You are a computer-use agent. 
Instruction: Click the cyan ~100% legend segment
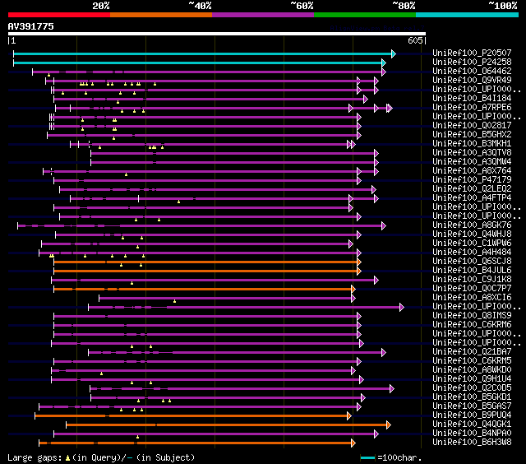pyautogui.click(x=468, y=15)
